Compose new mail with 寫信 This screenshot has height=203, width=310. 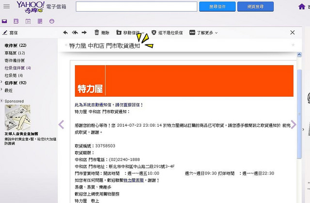10,33
